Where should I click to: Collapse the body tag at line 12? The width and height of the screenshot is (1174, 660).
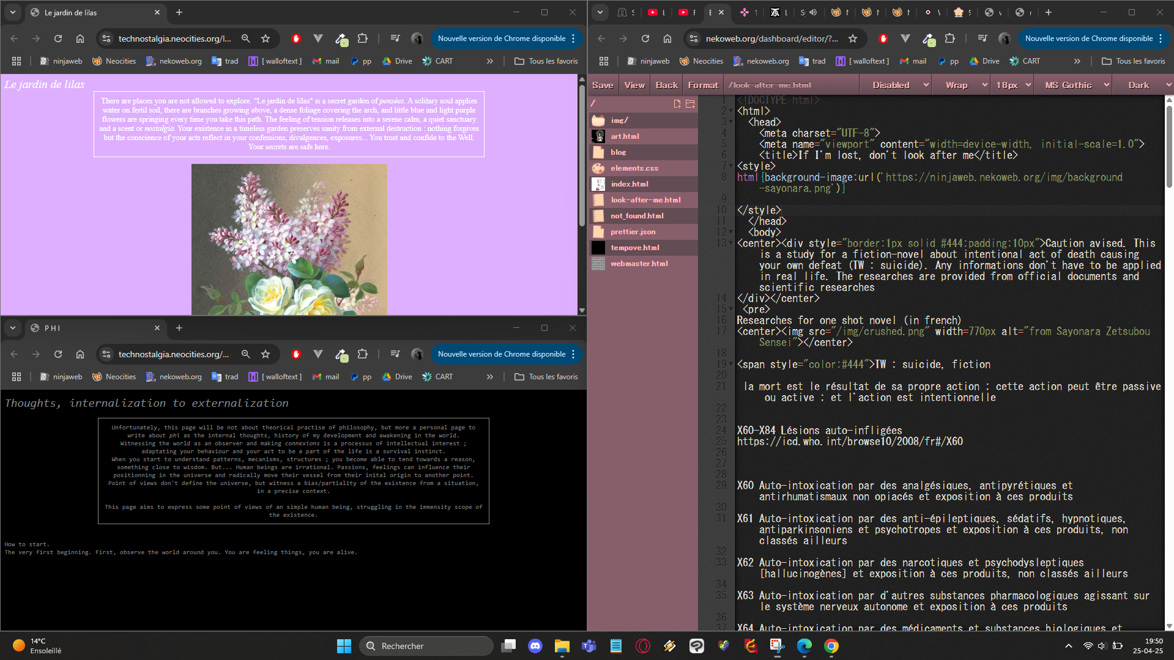pyautogui.click(x=731, y=232)
